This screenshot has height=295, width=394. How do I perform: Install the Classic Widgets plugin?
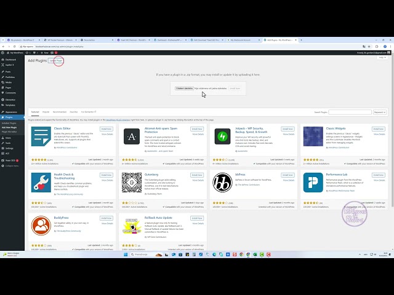[379, 129]
